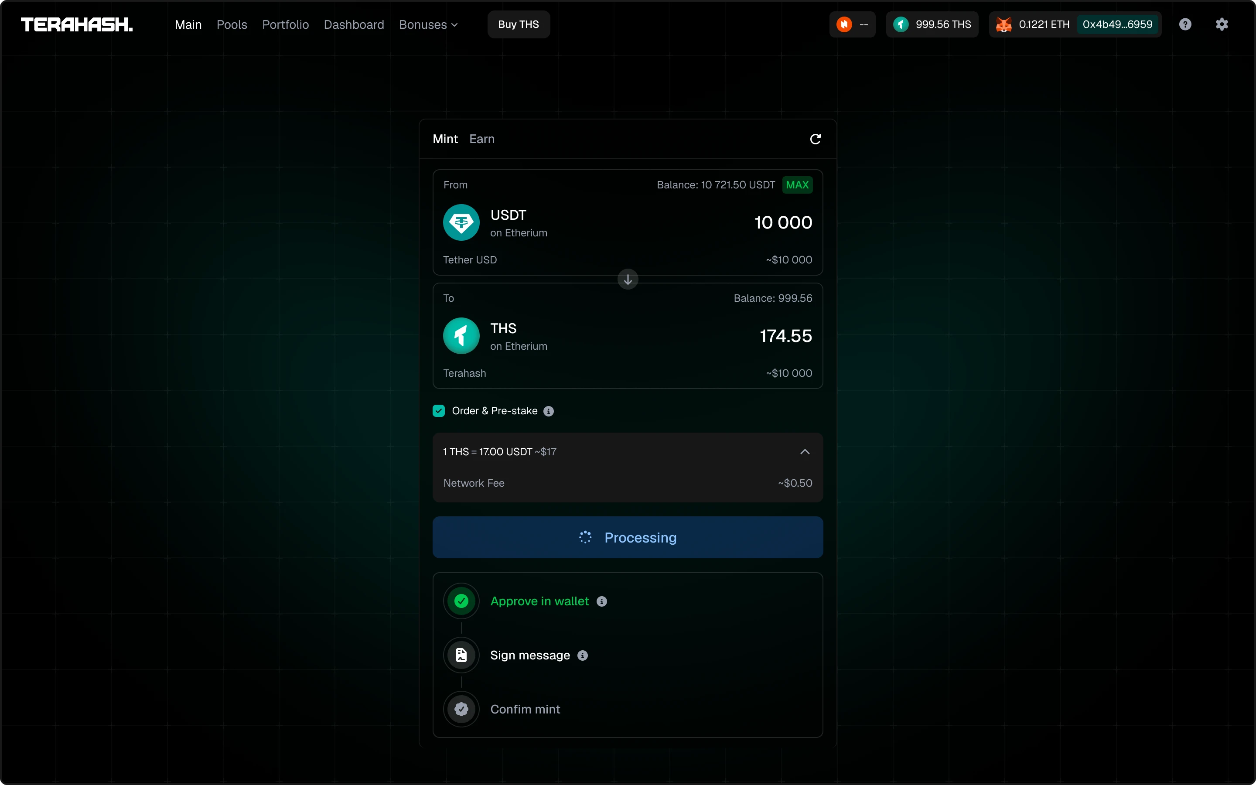Image resolution: width=1256 pixels, height=785 pixels.
Task: Click the Balance: 10 721.50 USDT text
Action: click(716, 185)
